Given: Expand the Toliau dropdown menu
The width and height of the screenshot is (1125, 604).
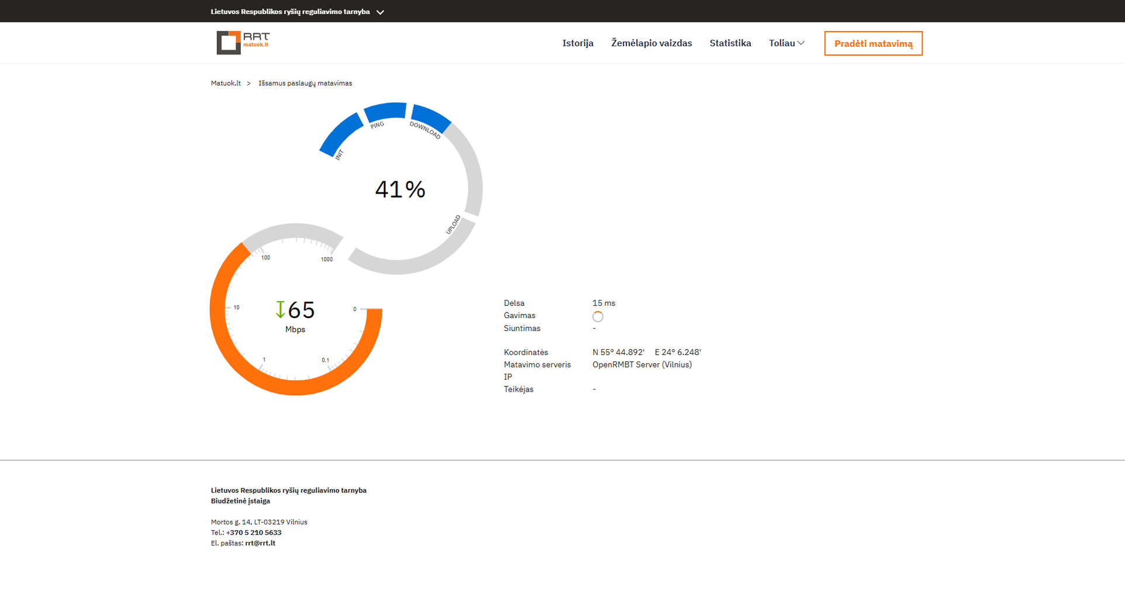Looking at the screenshot, I should point(786,43).
